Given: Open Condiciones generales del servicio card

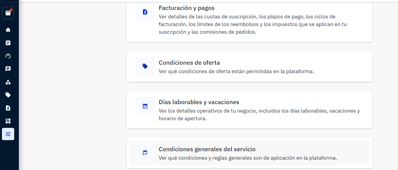Looking at the screenshot, I should click(x=249, y=153).
